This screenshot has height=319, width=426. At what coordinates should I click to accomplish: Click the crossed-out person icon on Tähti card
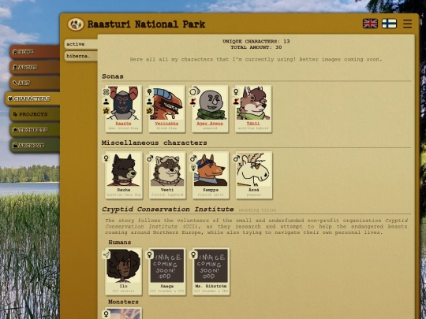236,102
